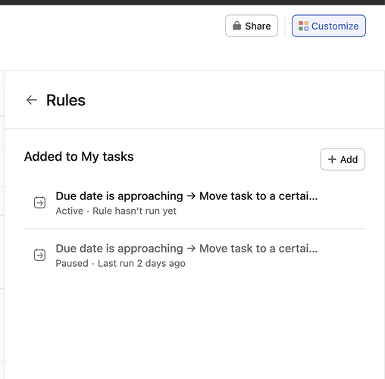Click the Added to My tasks section title
Viewport: 385px width, 379px height.
point(79,156)
